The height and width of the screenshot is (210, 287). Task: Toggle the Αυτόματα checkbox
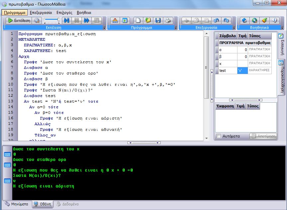(x=219, y=136)
